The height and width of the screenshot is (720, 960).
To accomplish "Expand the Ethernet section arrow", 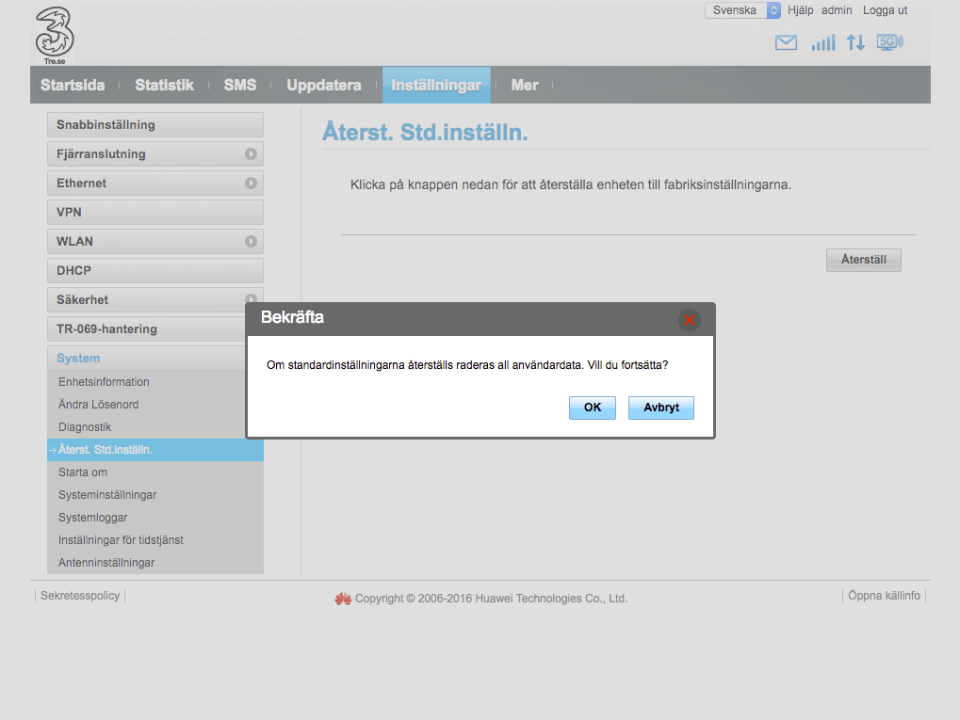I will (251, 183).
